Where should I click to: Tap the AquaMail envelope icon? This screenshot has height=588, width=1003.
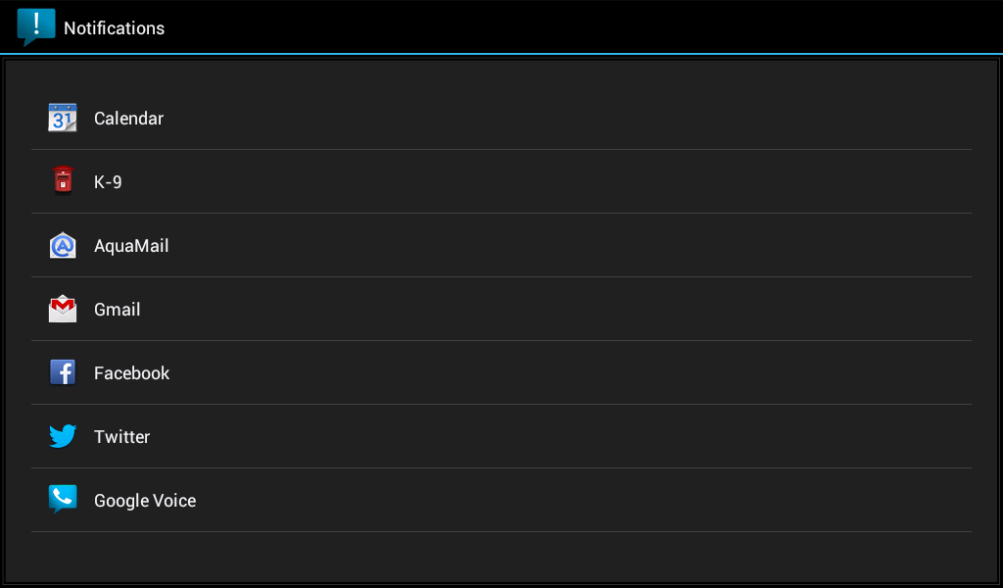[x=63, y=245]
